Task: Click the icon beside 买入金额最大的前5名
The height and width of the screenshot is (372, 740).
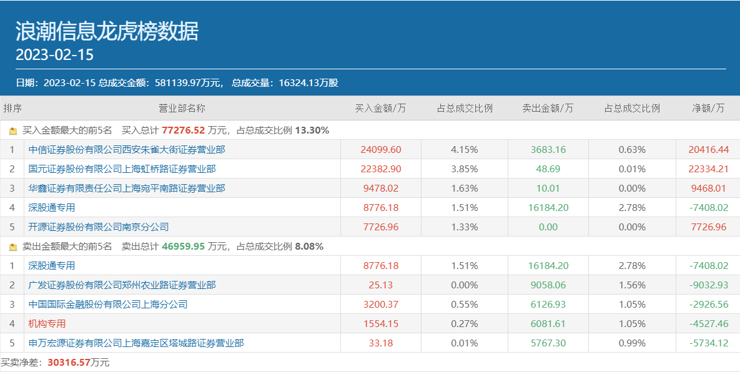Action: tap(13, 131)
